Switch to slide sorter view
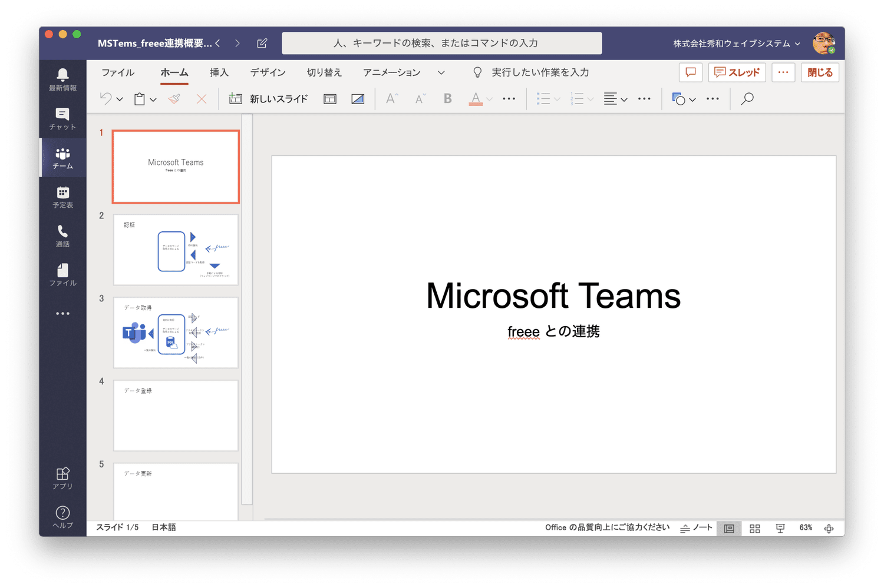The width and height of the screenshot is (884, 588). pyautogui.click(x=755, y=529)
